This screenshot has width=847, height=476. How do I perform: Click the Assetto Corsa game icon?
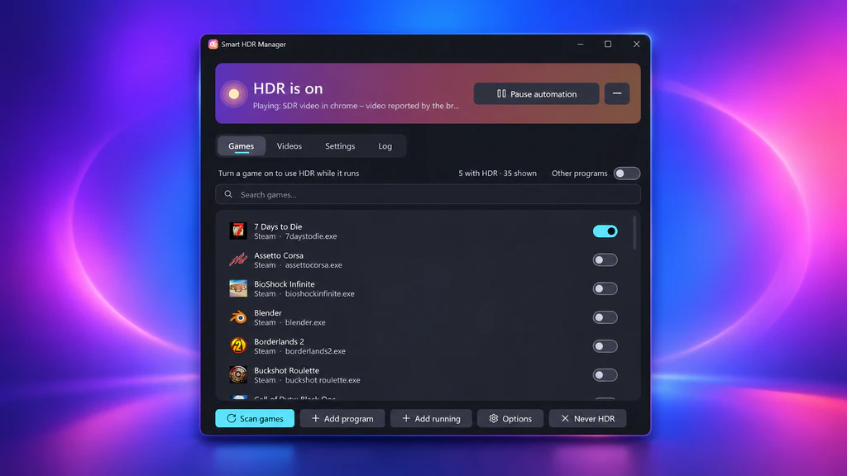coord(237,259)
